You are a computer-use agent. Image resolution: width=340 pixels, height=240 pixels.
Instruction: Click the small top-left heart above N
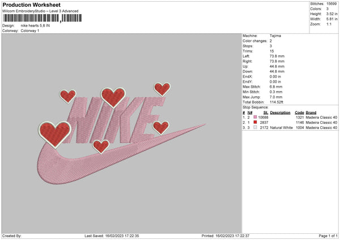67,96
